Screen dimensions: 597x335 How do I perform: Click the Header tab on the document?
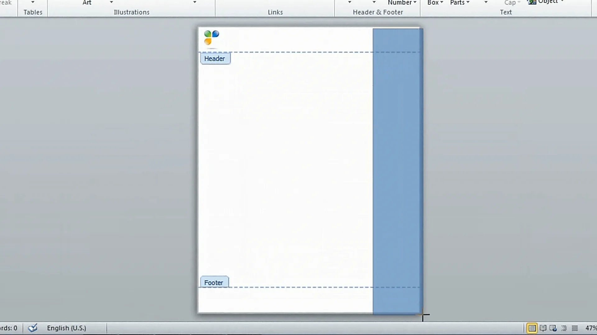coord(215,58)
